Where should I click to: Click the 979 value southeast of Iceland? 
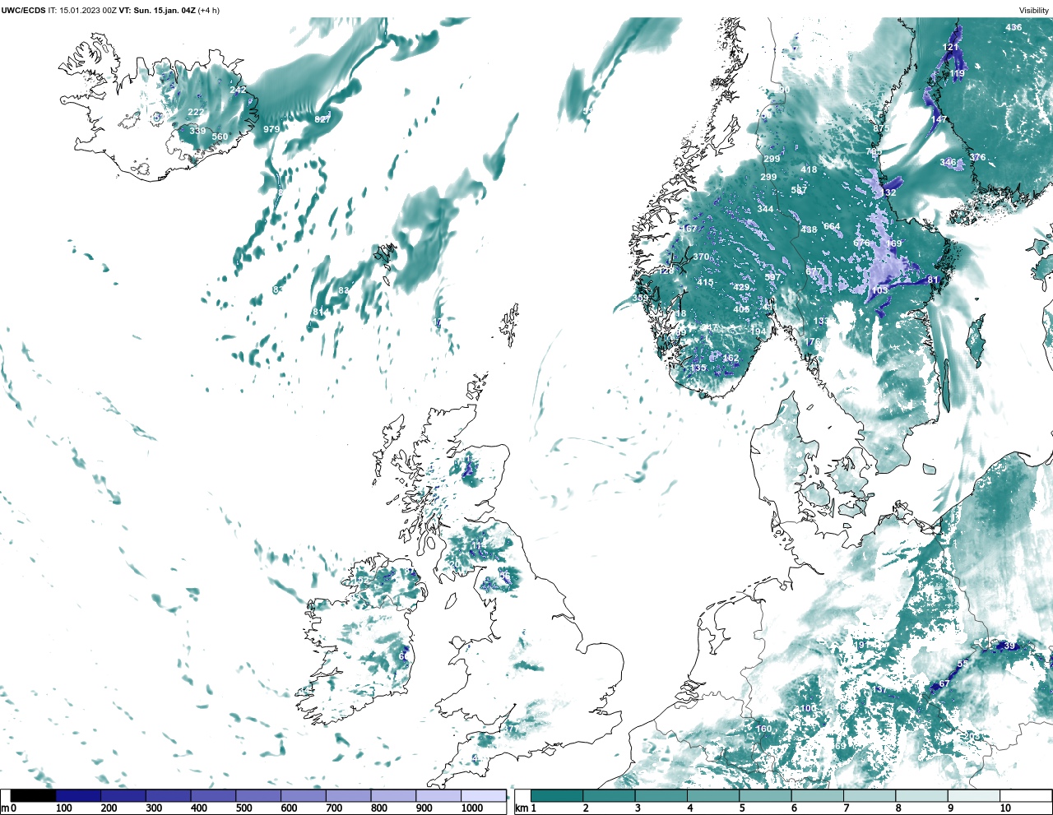[x=271, y=129]
